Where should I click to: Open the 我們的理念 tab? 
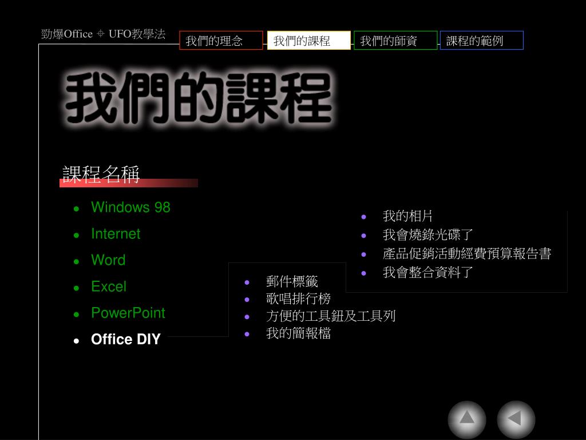[221, 41]
